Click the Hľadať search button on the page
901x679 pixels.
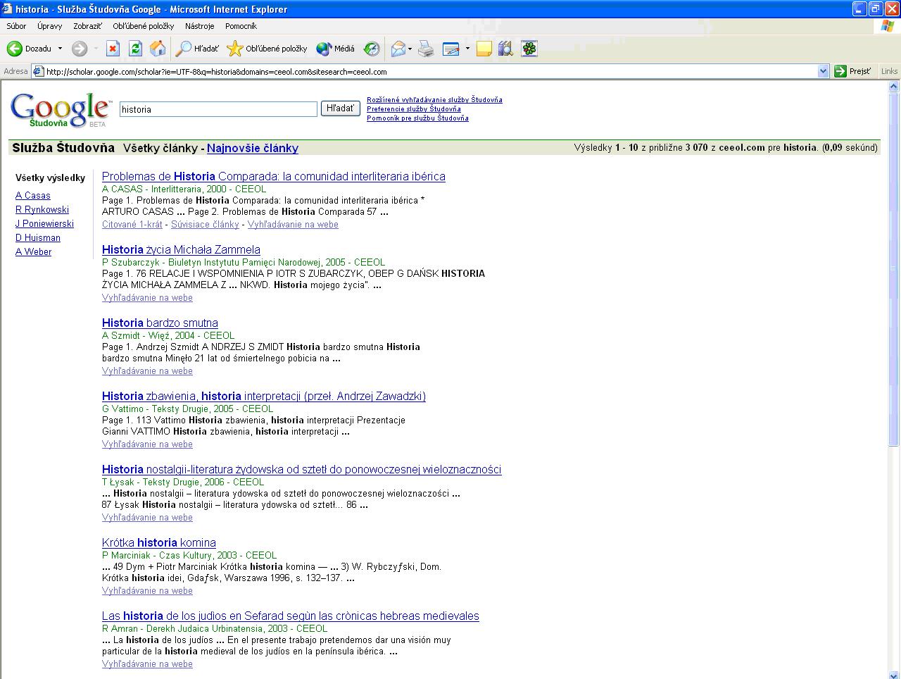point(341,108)
